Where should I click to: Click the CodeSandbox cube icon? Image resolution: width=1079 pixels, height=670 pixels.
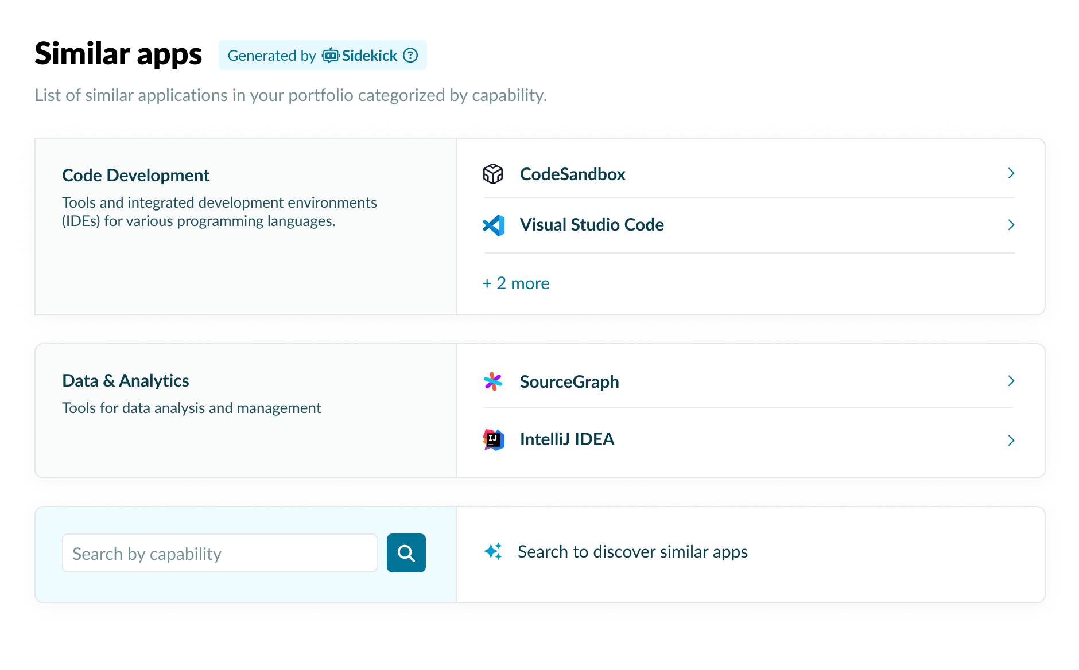coord(492,174)
